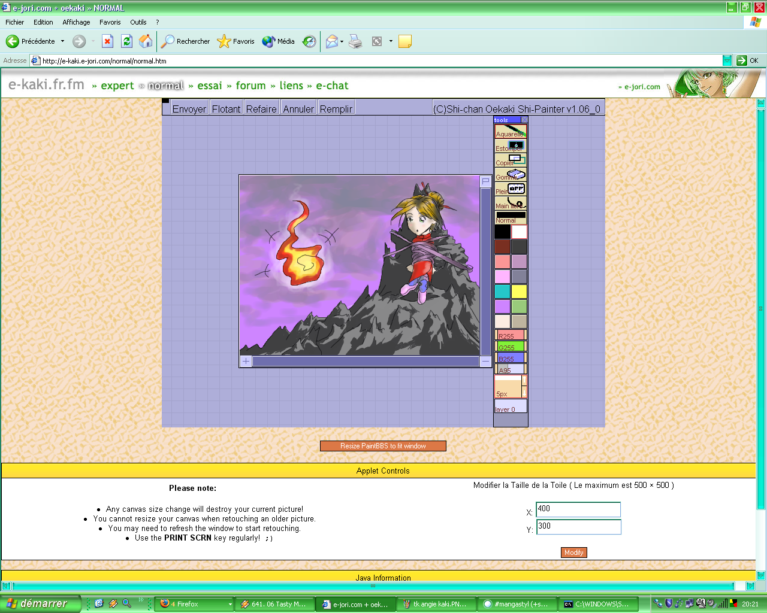Click the OK go button
767x613 pixels.
click(x=748, y=60)
